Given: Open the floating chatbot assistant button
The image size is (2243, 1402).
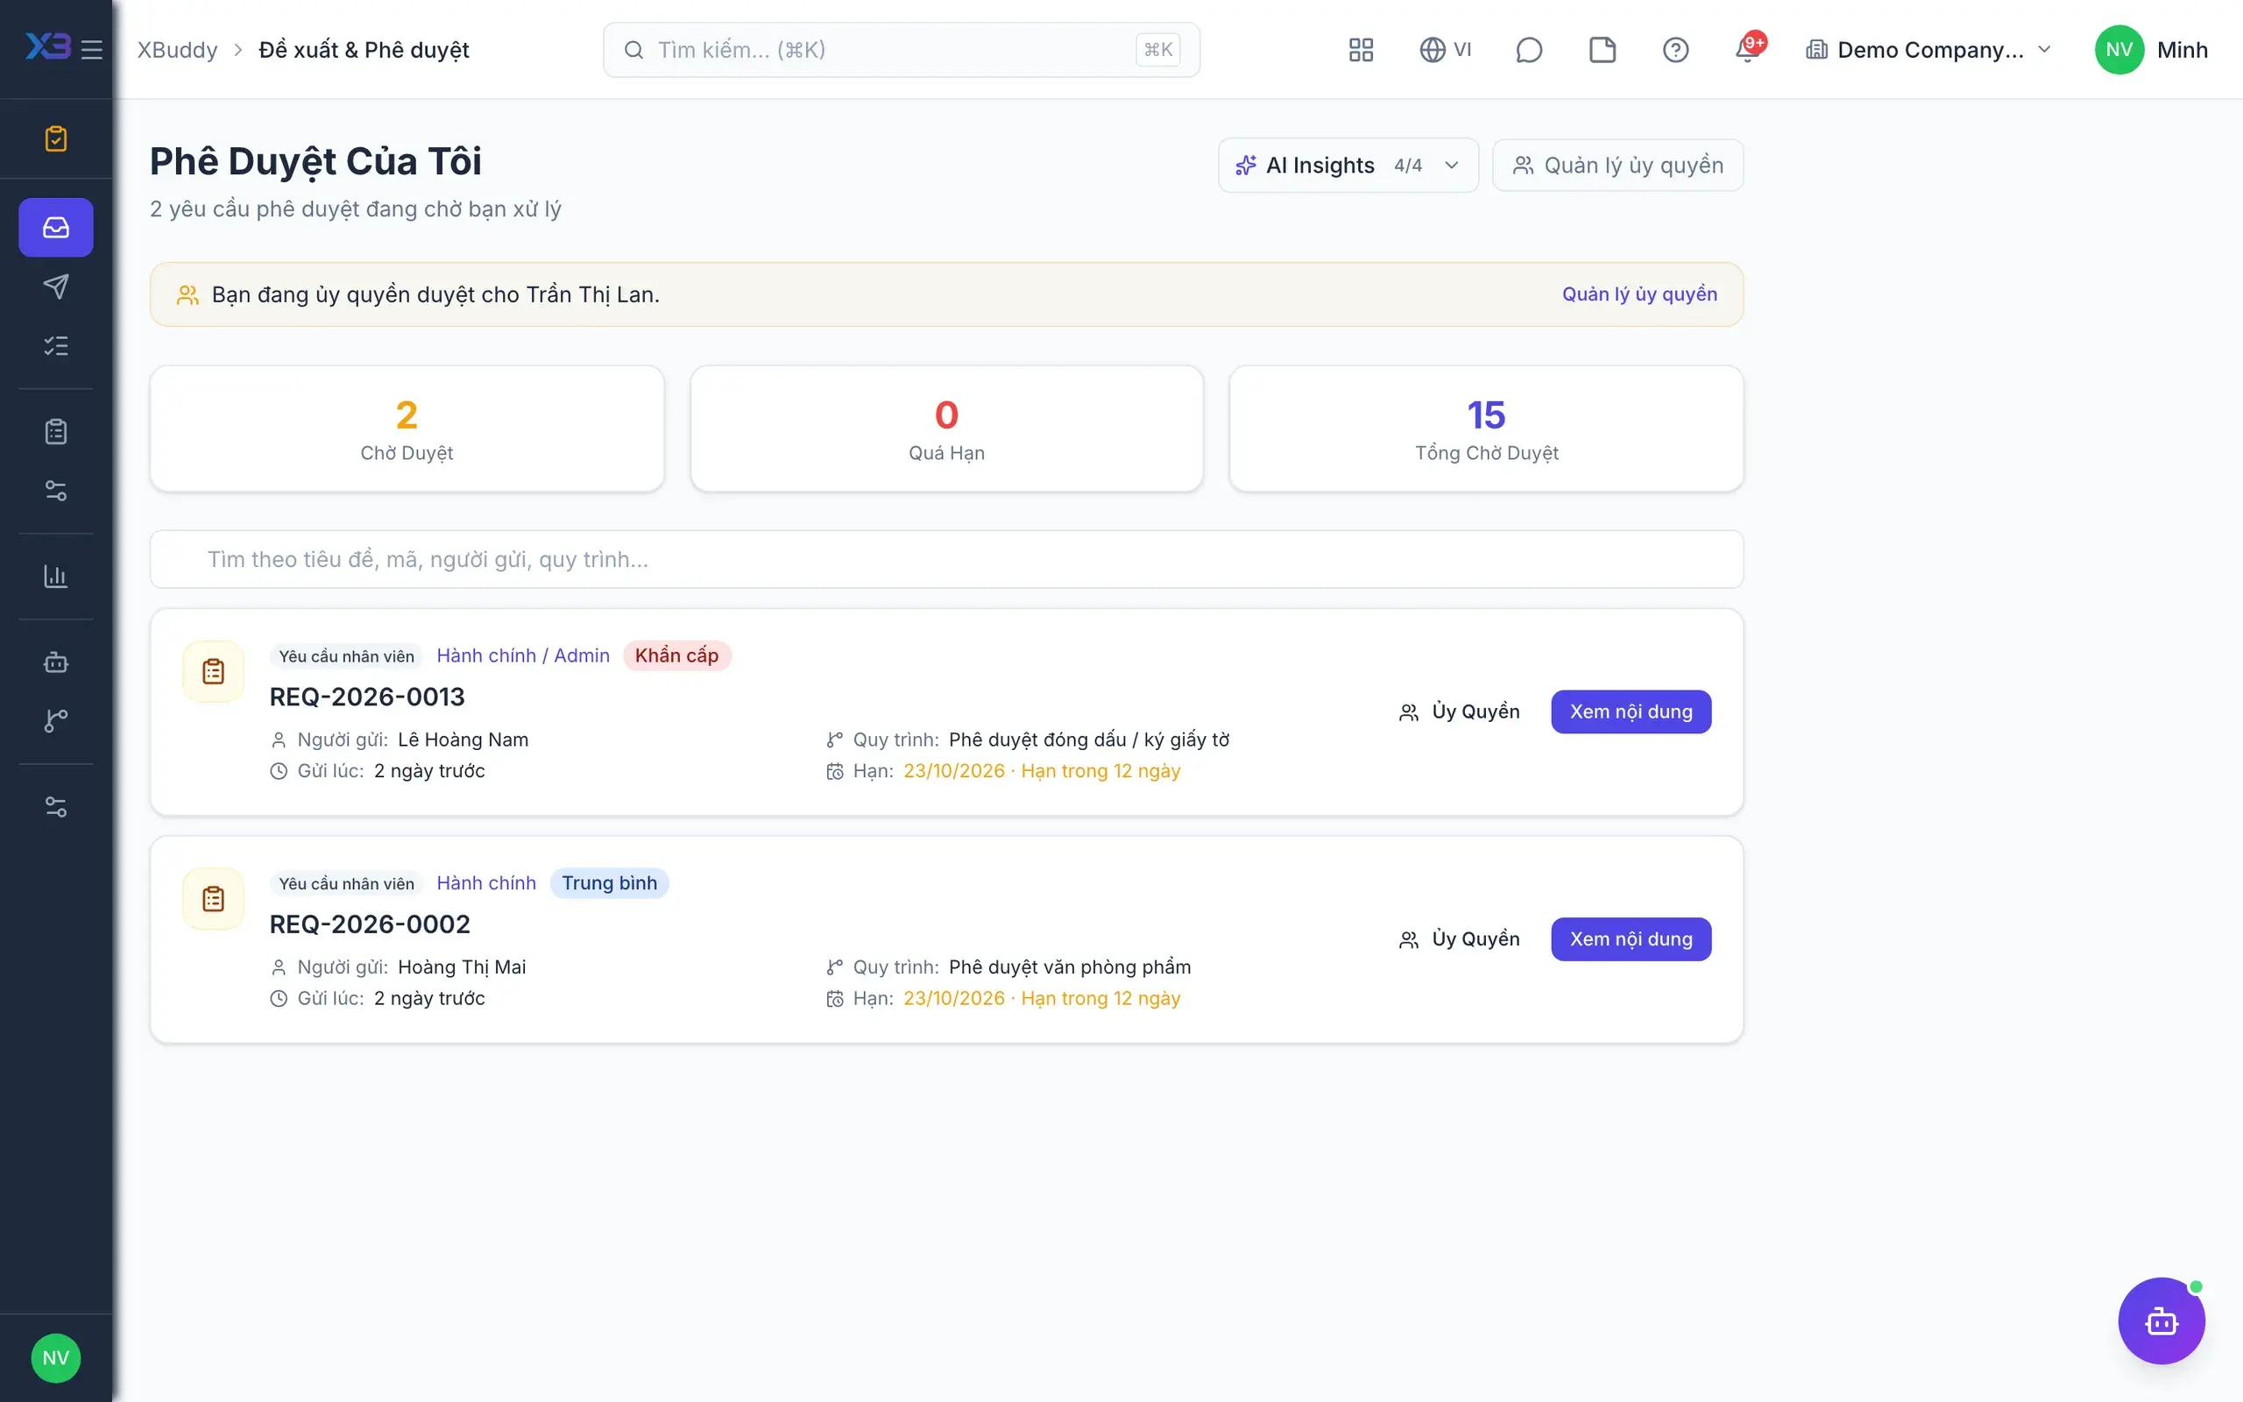Looking at the screenshot, I should coord(2161,1321).
